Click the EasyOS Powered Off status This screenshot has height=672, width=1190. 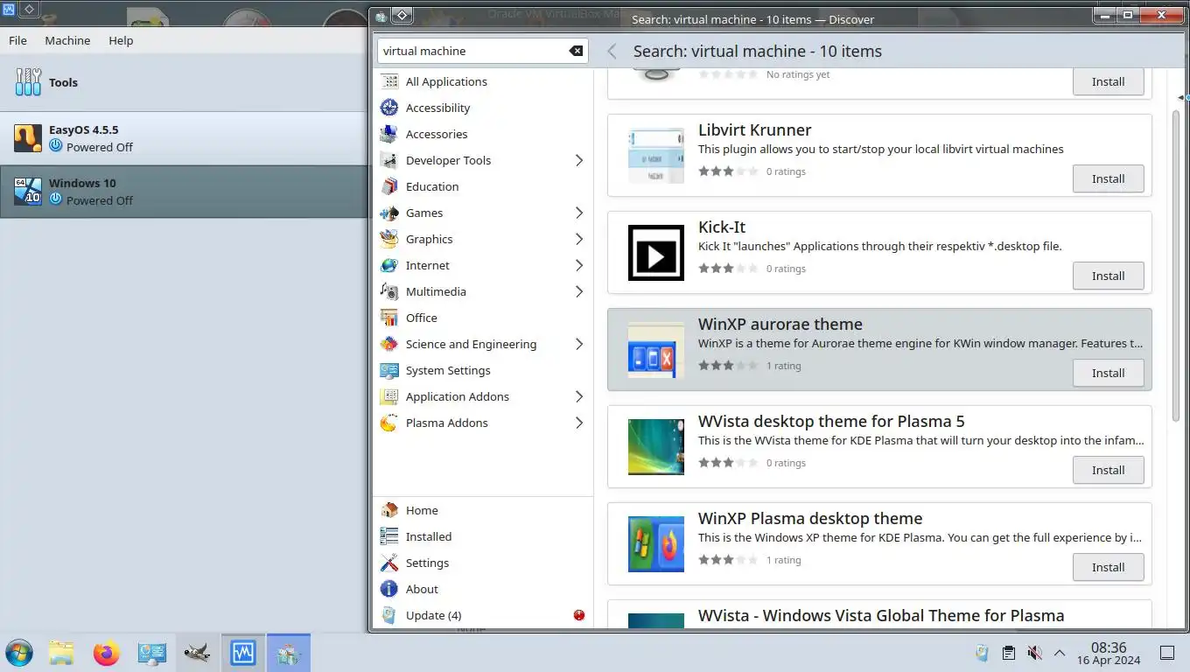(100, 147)
